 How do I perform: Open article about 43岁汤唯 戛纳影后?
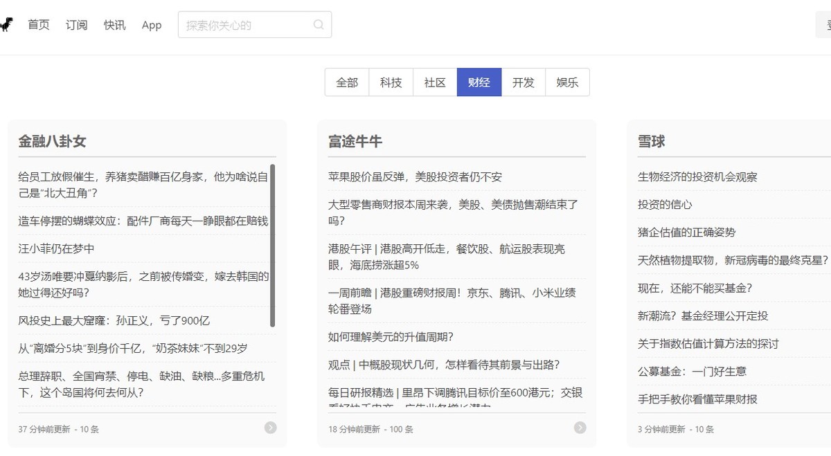point(143,284)
